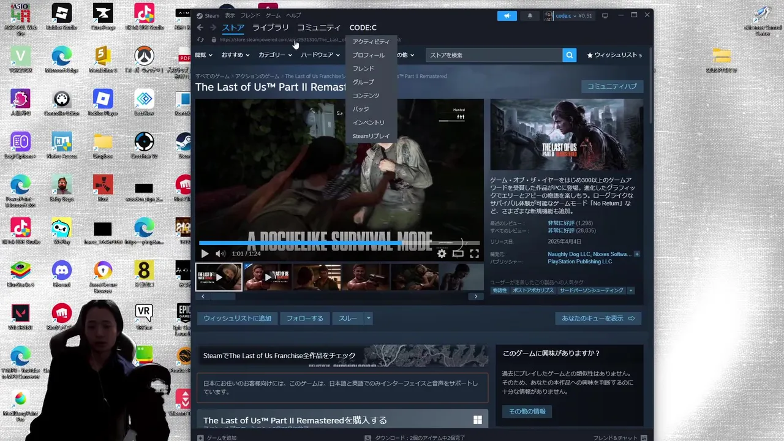Viewport: 784px width, 441px height.
Task: Open the ストア tab
Action: 233,28
